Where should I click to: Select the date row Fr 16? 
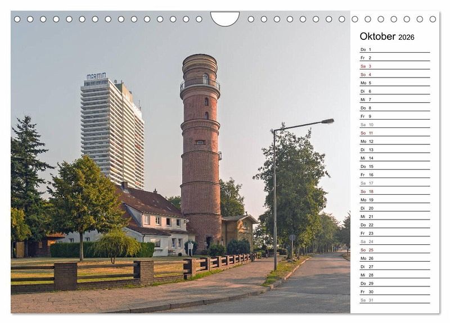click(x=395, y=175)
